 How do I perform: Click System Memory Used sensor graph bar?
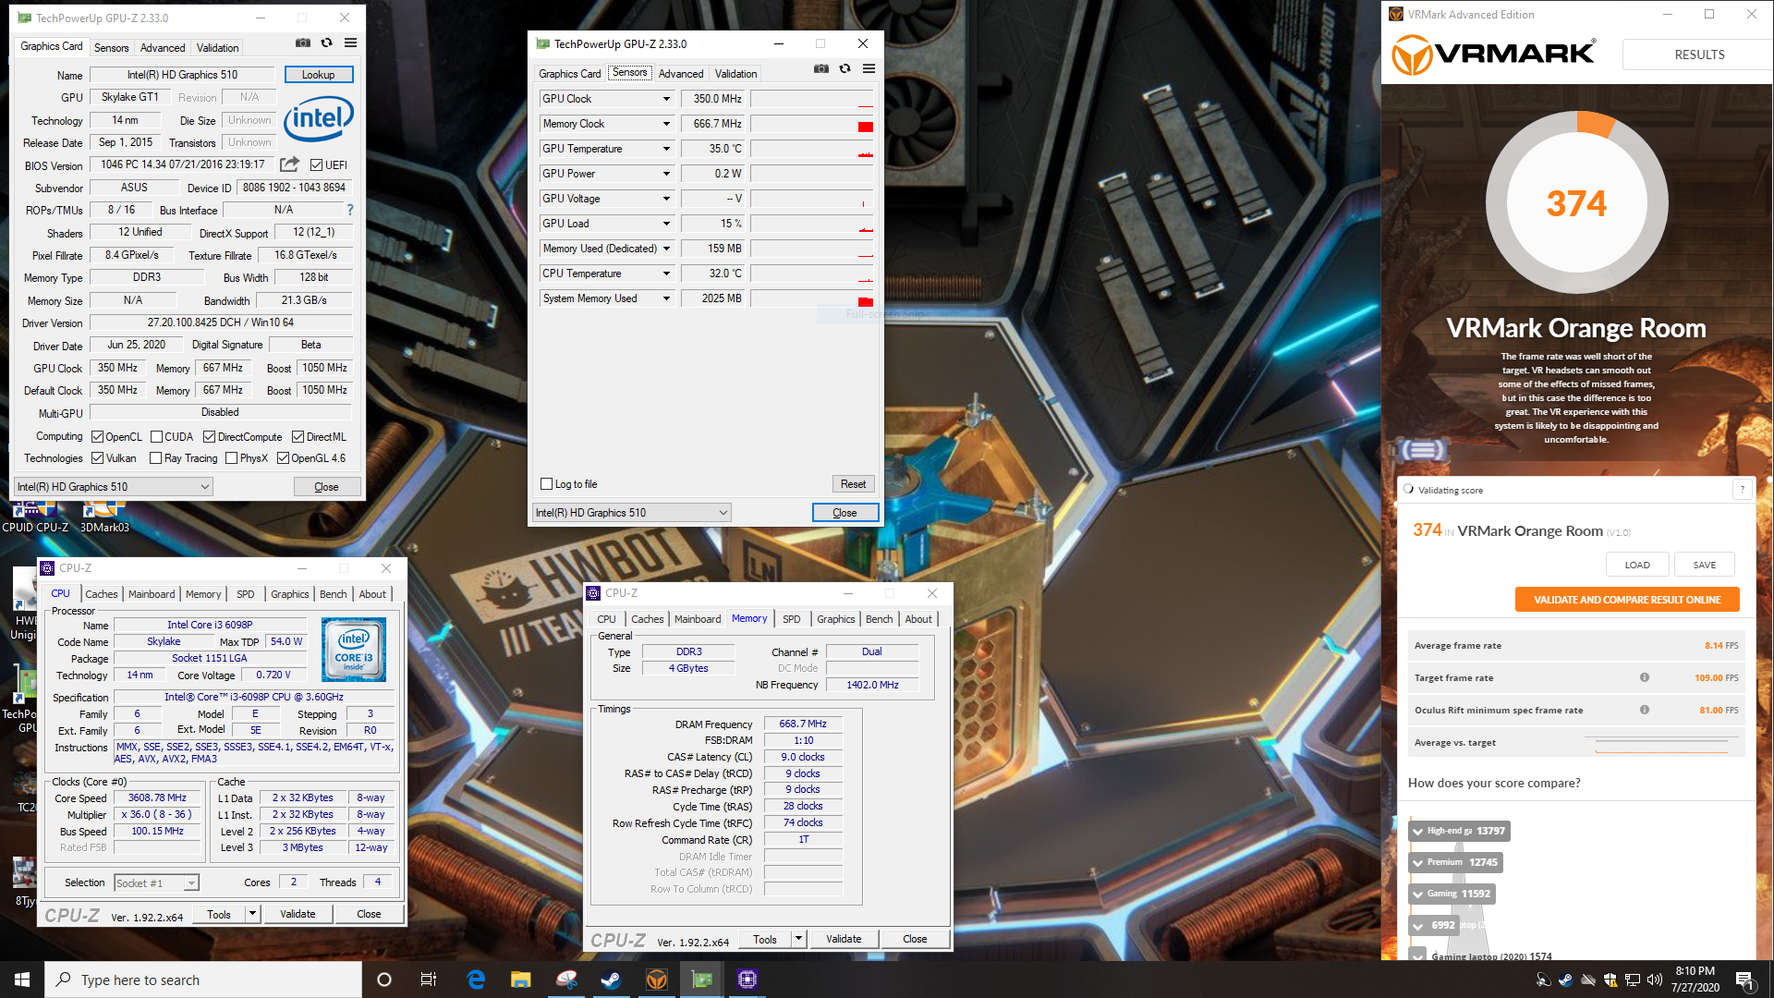(811, 298)
